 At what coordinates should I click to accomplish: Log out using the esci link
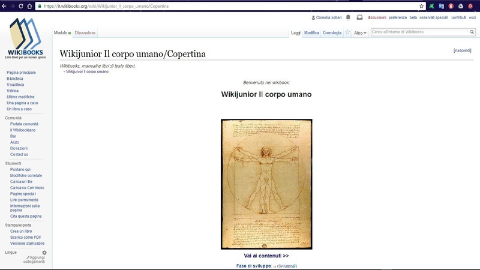[x=472, y=18]
